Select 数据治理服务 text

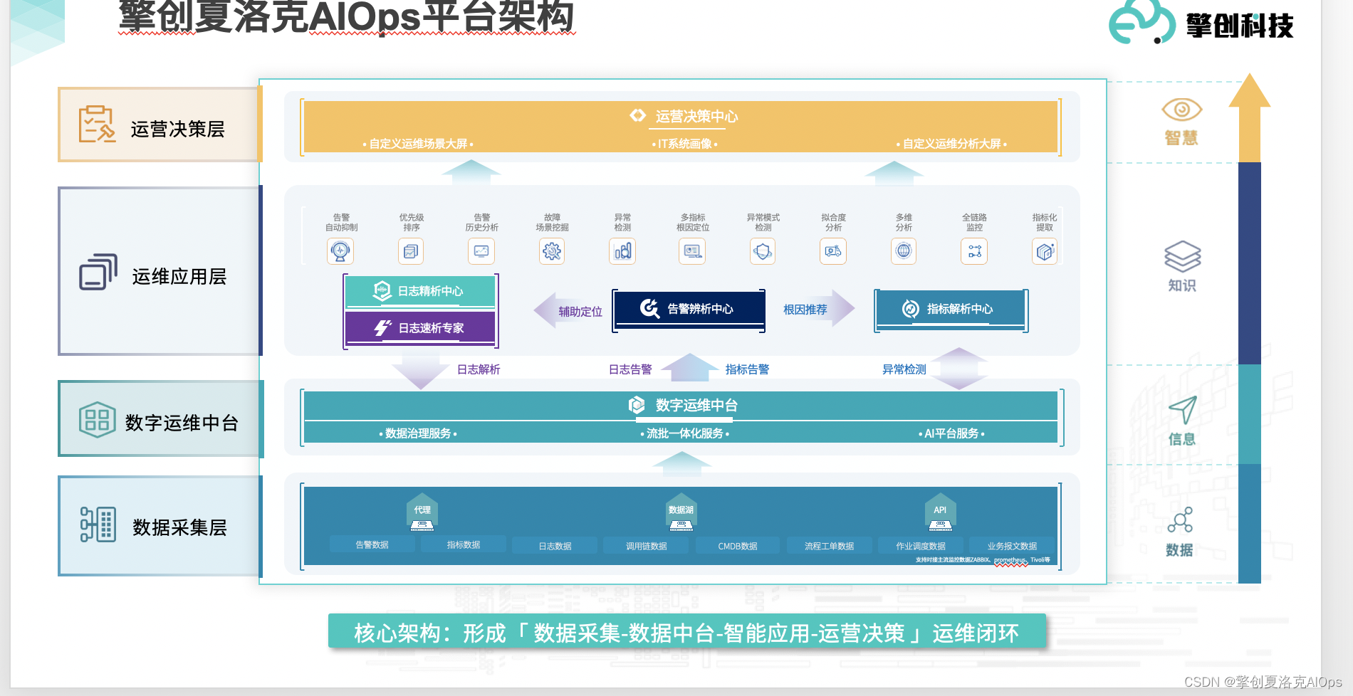(418, 433)
